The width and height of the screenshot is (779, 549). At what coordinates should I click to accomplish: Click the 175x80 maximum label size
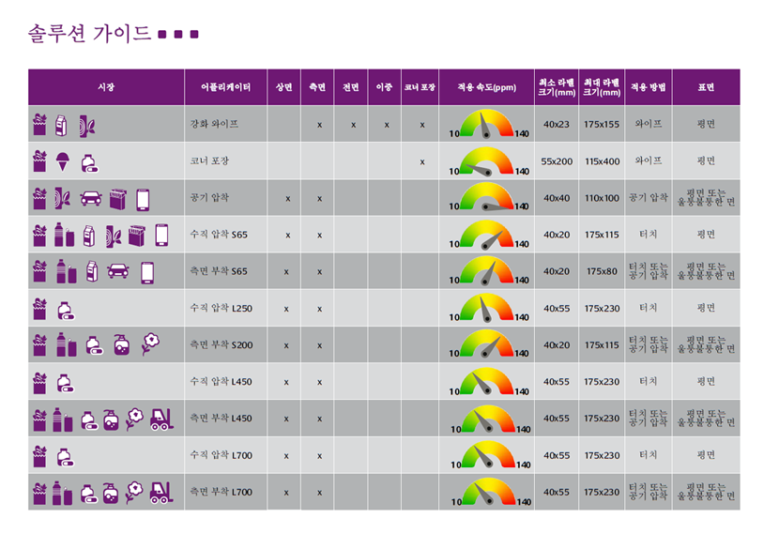point(603,271)
